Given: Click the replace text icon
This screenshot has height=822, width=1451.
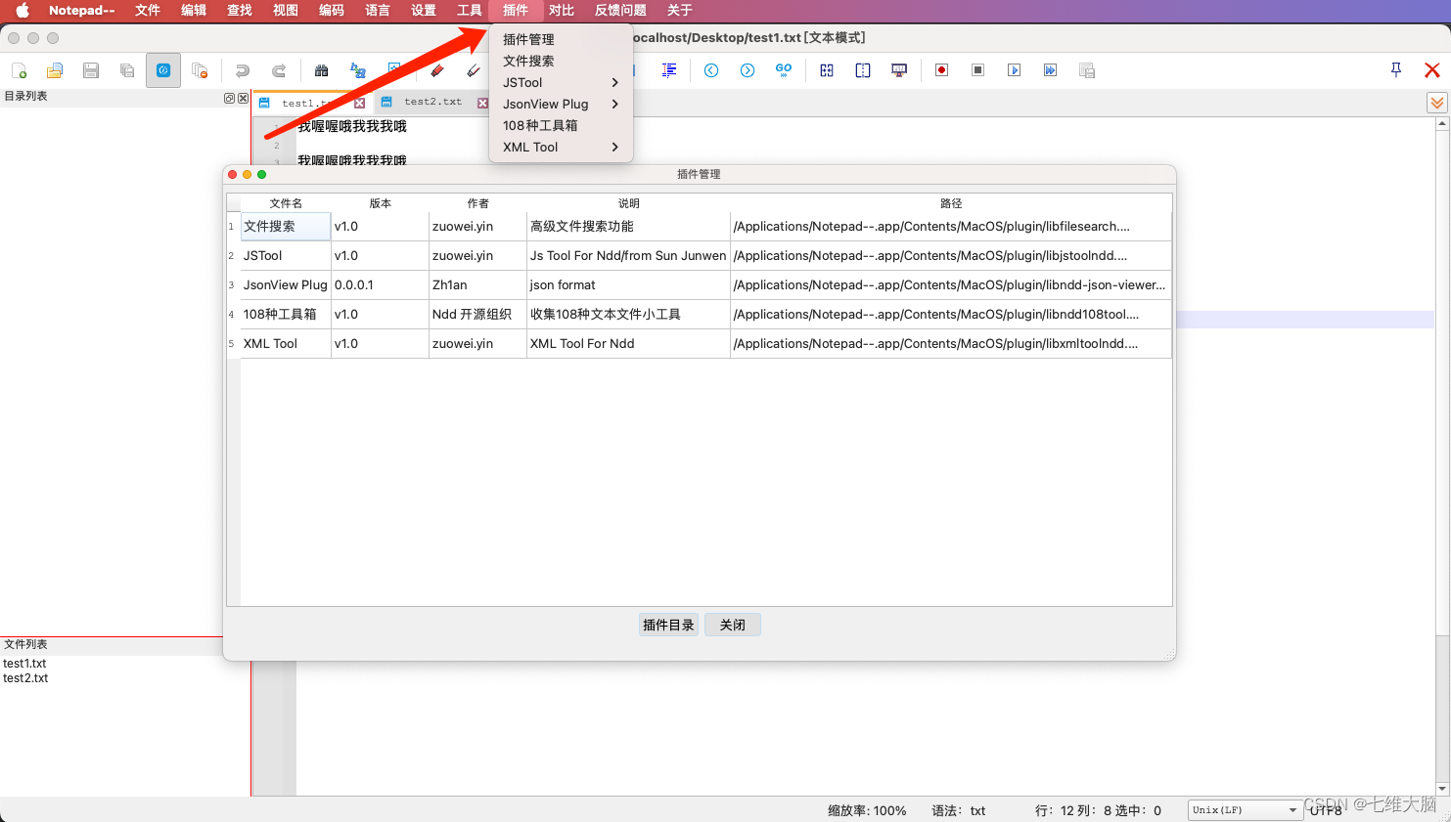Looking at the screenshot, I should click(x=358, y=70).
